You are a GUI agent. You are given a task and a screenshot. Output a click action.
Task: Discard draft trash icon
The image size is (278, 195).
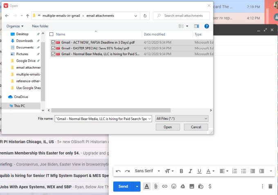tap(270, 186)
